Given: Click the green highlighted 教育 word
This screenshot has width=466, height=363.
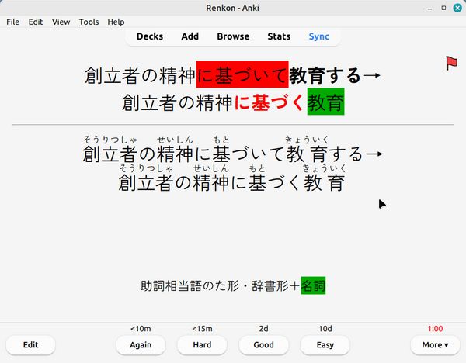Looking at the screenshot, I should coord(325,102).
